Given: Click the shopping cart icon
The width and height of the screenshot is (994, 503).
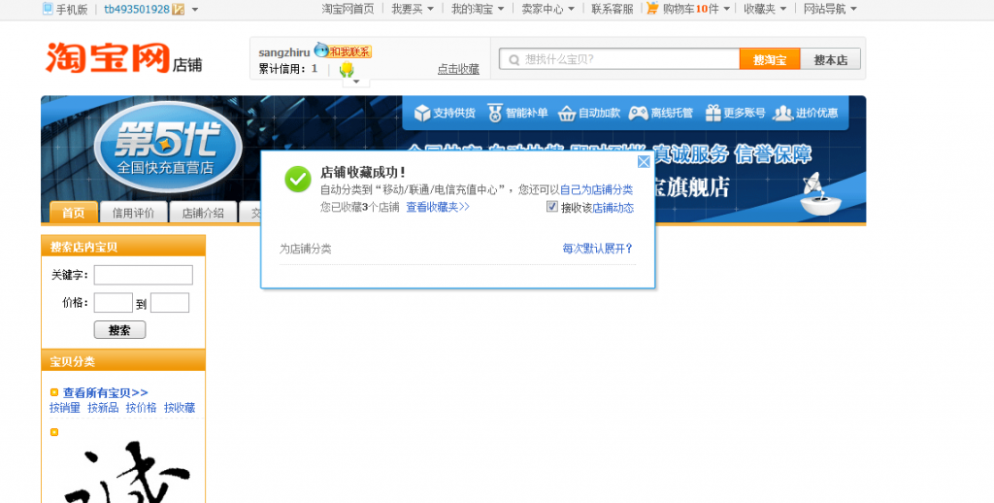Looking at the screenshot, I should pyautogui.click(x=653, y=8).
